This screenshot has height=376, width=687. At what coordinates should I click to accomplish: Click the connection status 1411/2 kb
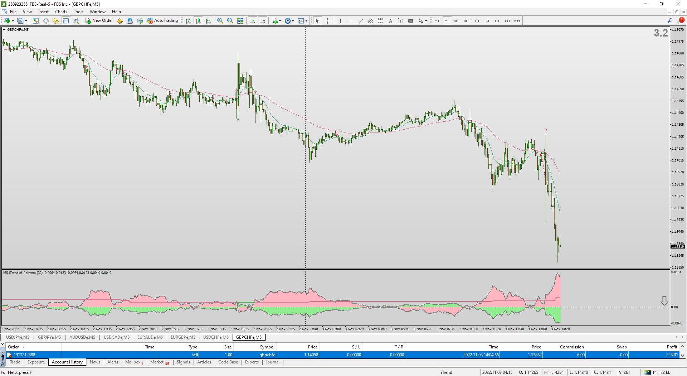(657, 372)
